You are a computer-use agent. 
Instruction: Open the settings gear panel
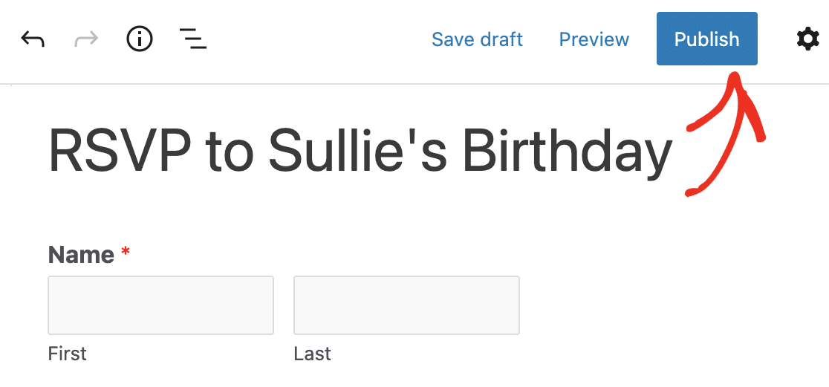[808, 39]
